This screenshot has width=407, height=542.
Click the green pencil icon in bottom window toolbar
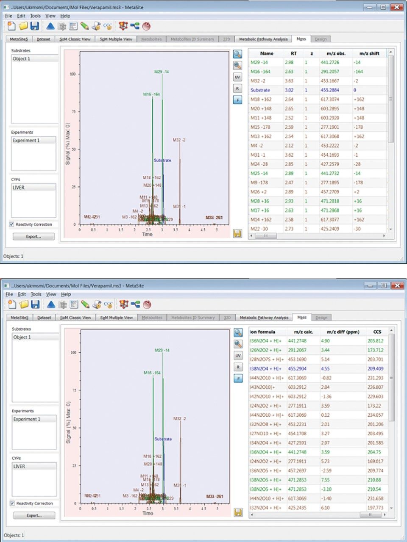pos(85,304)
